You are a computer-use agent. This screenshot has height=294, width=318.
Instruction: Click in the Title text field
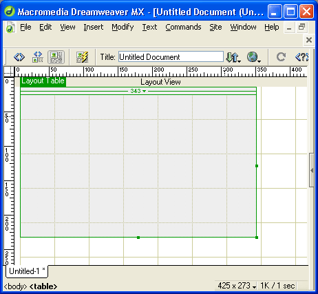[x=171, y=56]
